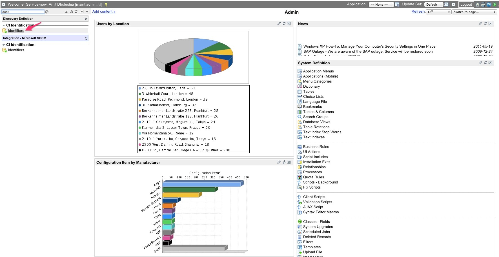Screen dimensions: 499x257
Task: Refresh the News widget using its arrows icon
Action: coord(485,24)
